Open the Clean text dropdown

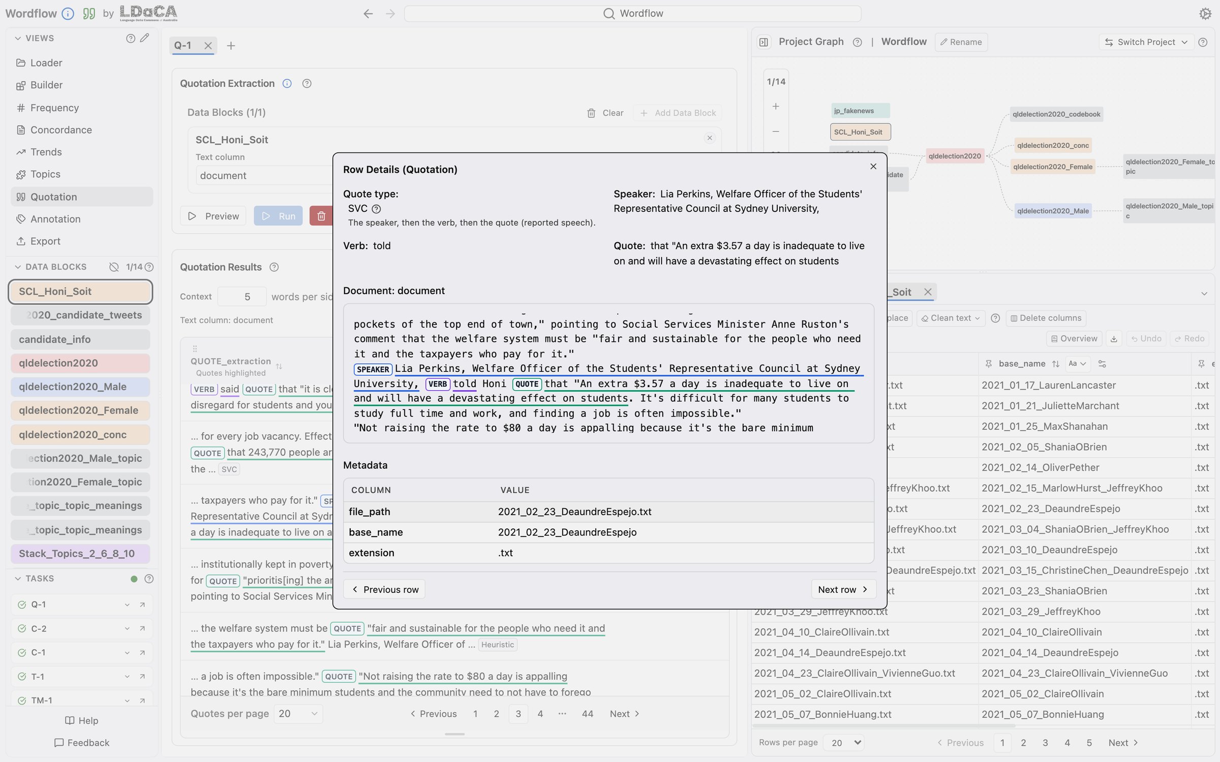click(x=951, y=318)
